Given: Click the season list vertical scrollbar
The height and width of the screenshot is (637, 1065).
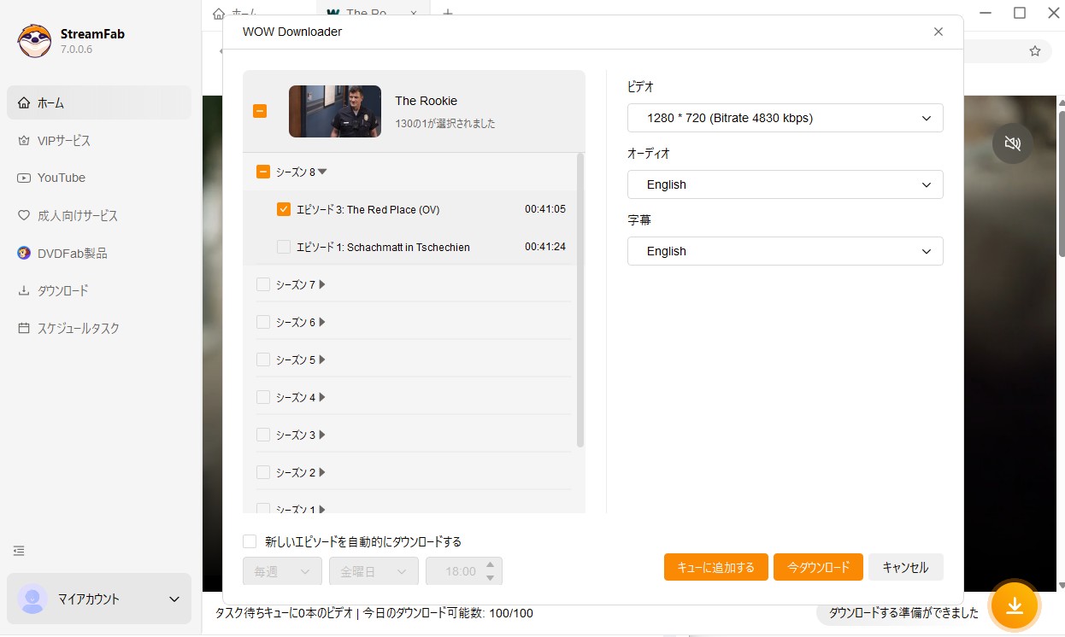Looking at the screenshot, I should tap(580, 299).
